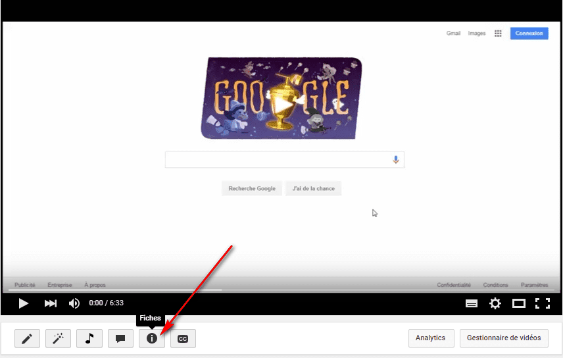Open the music note audio button

coord(89,338)
